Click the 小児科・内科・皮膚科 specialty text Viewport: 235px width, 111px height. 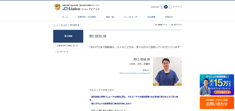(139, 64)
